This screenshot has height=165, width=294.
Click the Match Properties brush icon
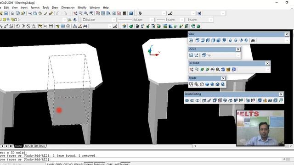45,13
